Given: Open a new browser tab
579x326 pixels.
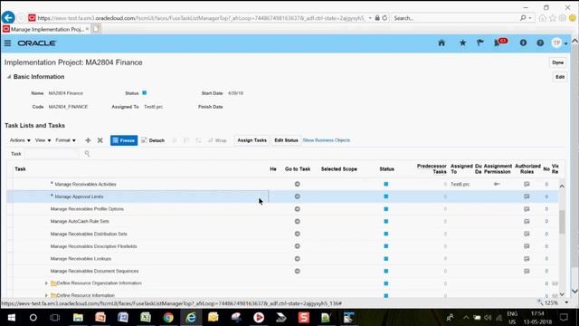Looking at the screenshot, I should [96, 29].
